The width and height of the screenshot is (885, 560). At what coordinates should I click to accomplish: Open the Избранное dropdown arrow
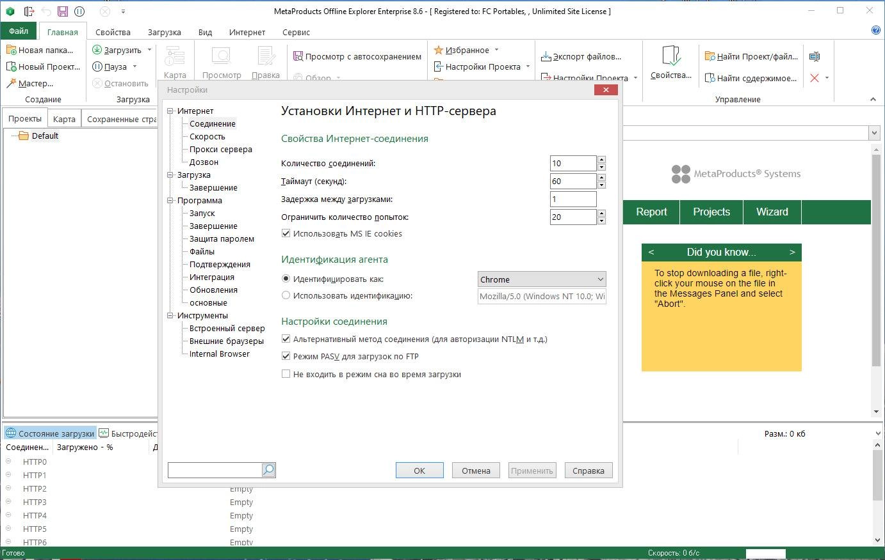click(x=496, y=50)
